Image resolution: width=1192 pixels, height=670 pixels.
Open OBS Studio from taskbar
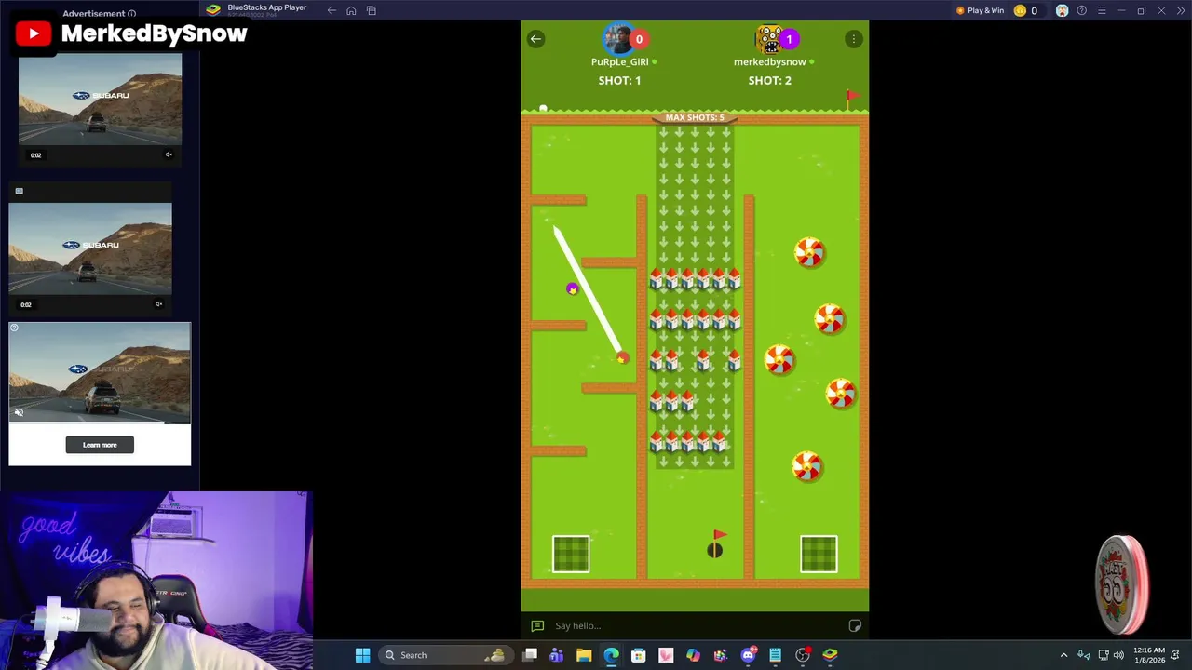(803, 655)
